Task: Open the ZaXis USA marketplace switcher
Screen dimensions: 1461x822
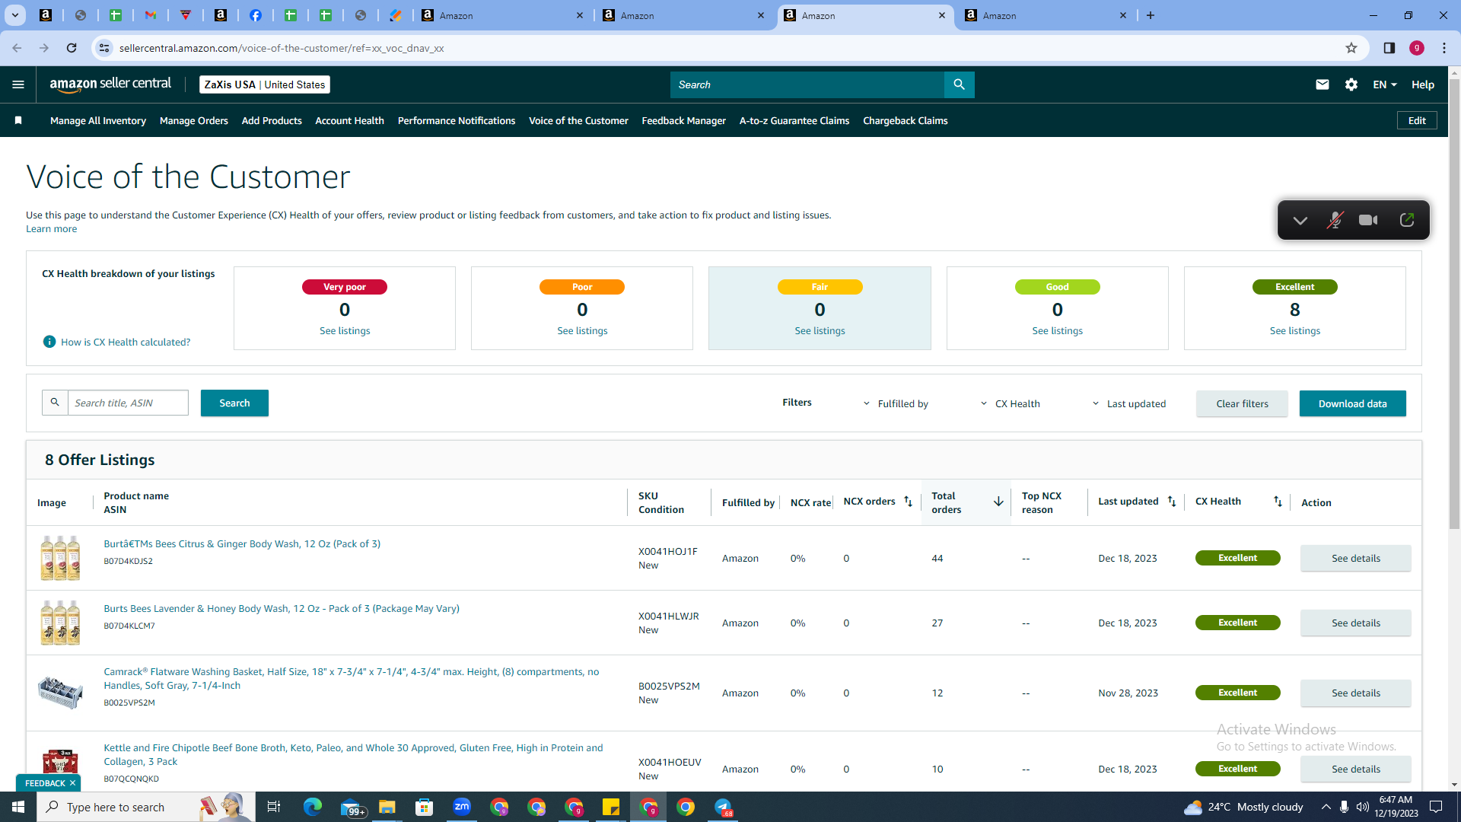Action: click(x=265, y=84)
